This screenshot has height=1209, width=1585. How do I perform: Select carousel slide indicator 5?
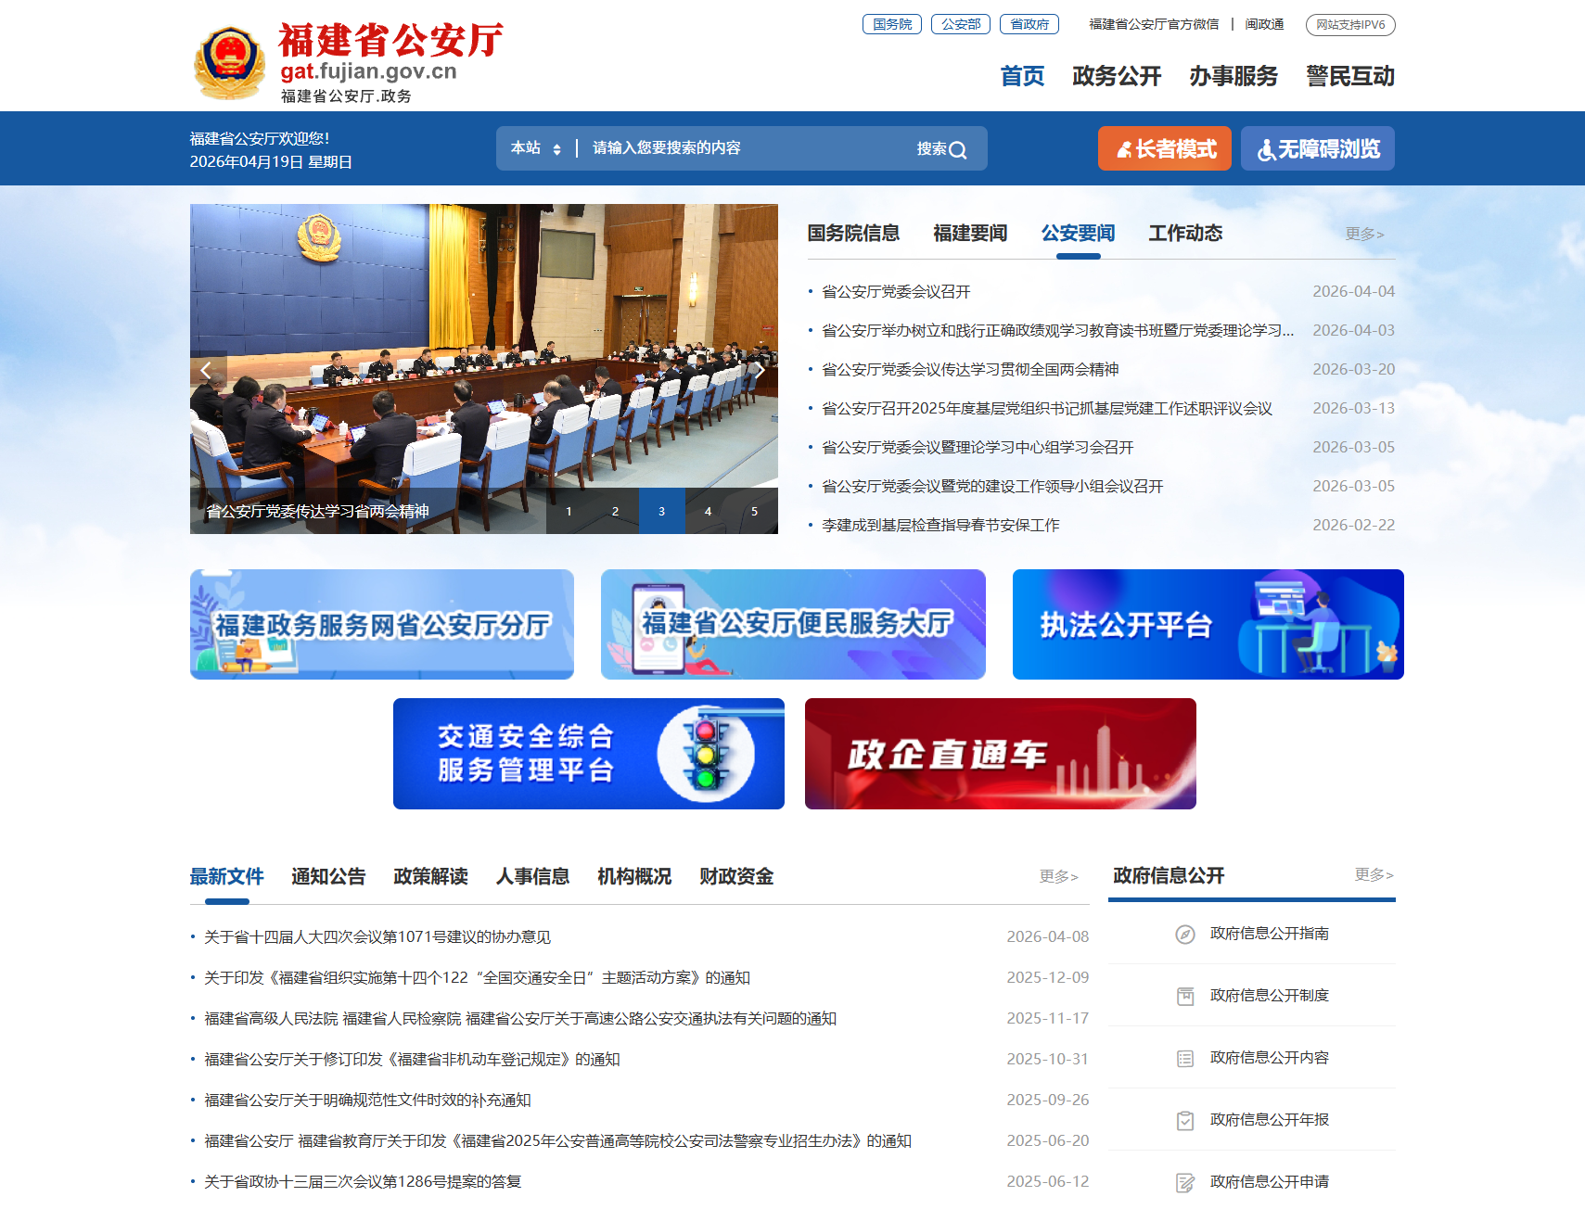coord(754,511)
